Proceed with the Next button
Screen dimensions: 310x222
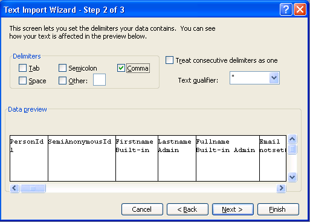point(233,209)
